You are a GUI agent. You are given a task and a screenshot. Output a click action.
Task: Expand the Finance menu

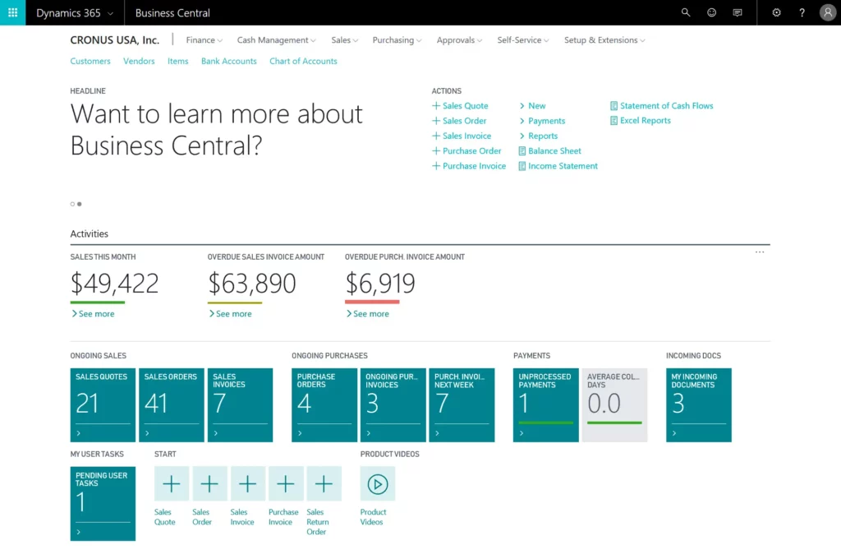pyautogui.click(x=204, y=40)
